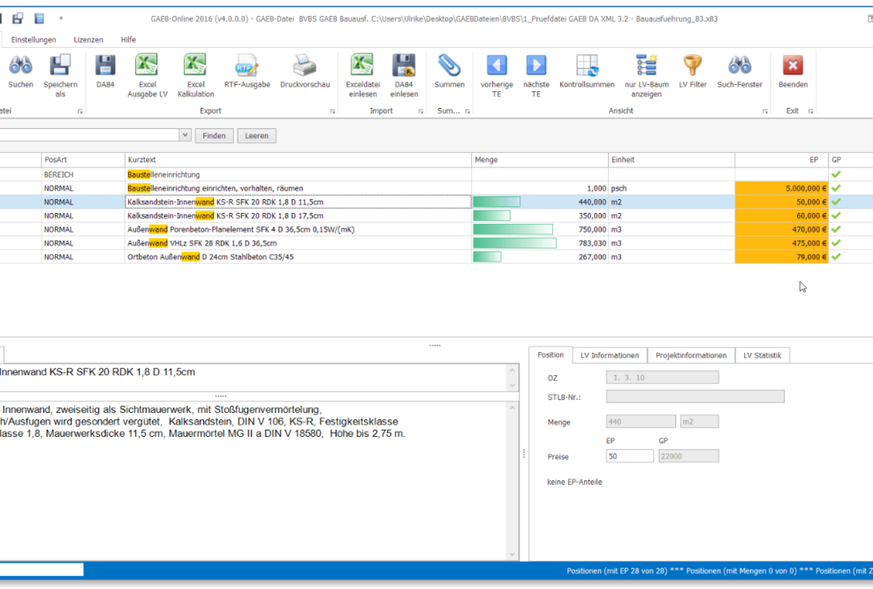The height and width of the screenshot is (589, 873).
Task: Click Beenden red exit icon
Action: pyautogui.click(x=793, y=66)
